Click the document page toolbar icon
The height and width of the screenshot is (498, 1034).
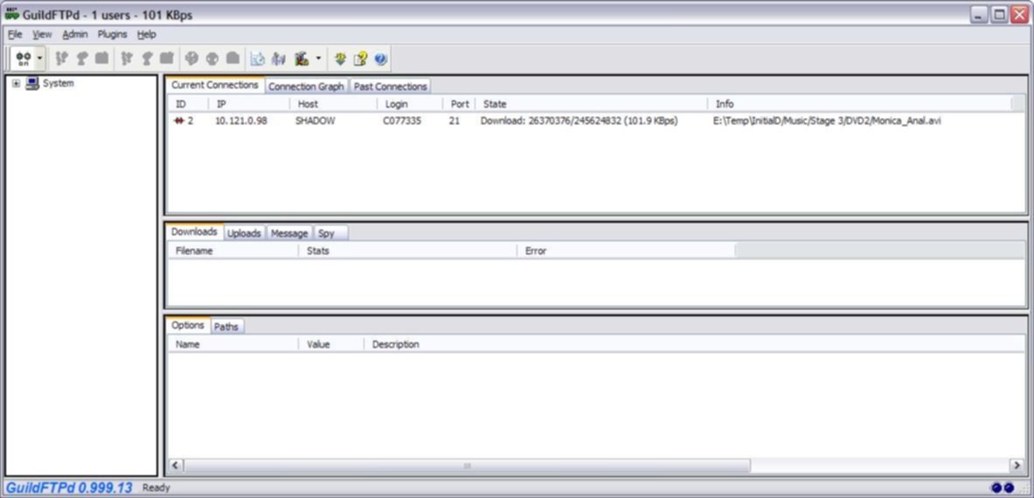click(x=258, y=59)
